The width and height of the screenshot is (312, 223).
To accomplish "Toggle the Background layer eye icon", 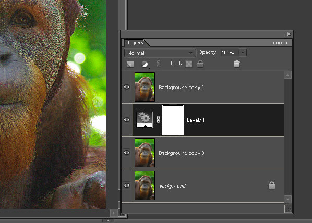I will coord(127,185).
